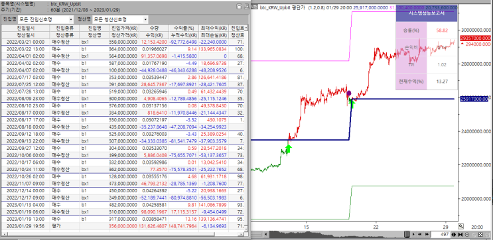This screenshot has width=493, height=240.
Task: Click the purple exit marker dot on the chart
Action: pos(349,93)
